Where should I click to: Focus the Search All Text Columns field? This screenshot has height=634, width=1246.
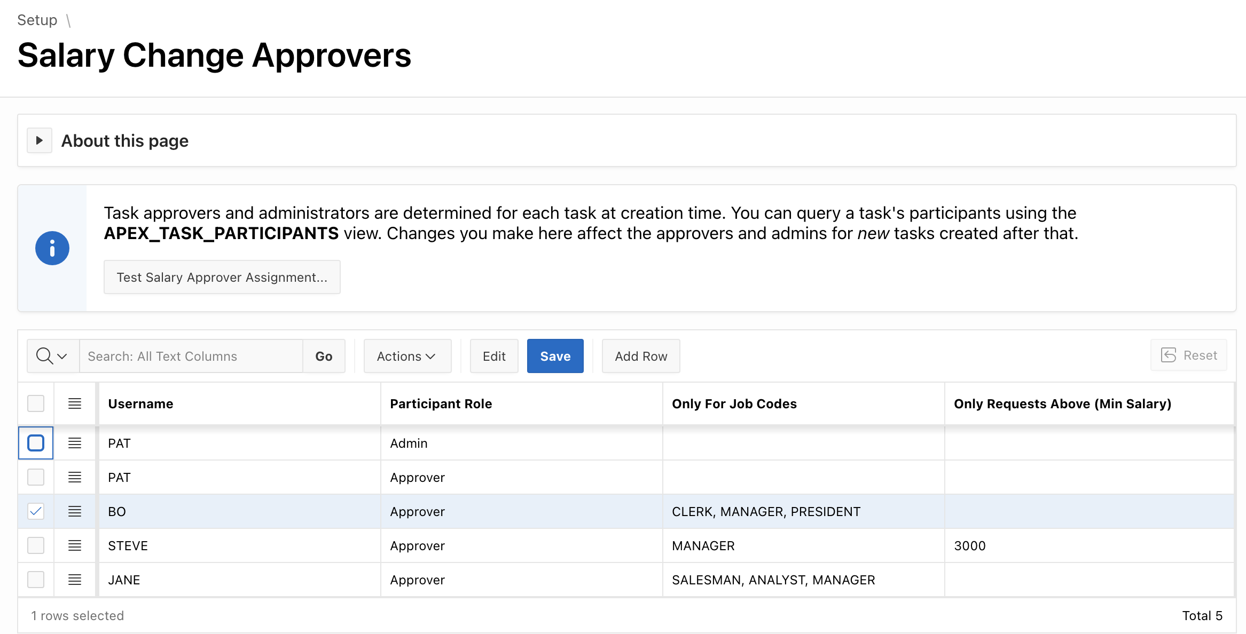click(x=191, y=356)
